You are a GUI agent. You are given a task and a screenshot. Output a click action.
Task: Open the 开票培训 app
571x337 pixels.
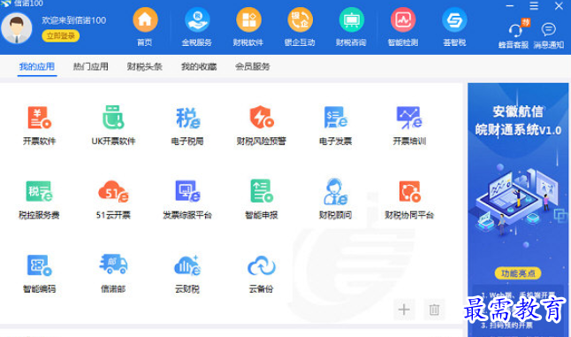409,126
